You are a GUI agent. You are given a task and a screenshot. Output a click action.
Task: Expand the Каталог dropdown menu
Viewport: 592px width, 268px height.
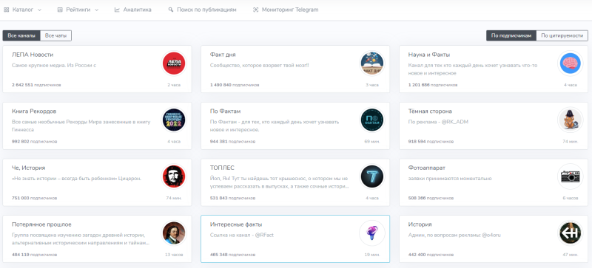[23, 10]
